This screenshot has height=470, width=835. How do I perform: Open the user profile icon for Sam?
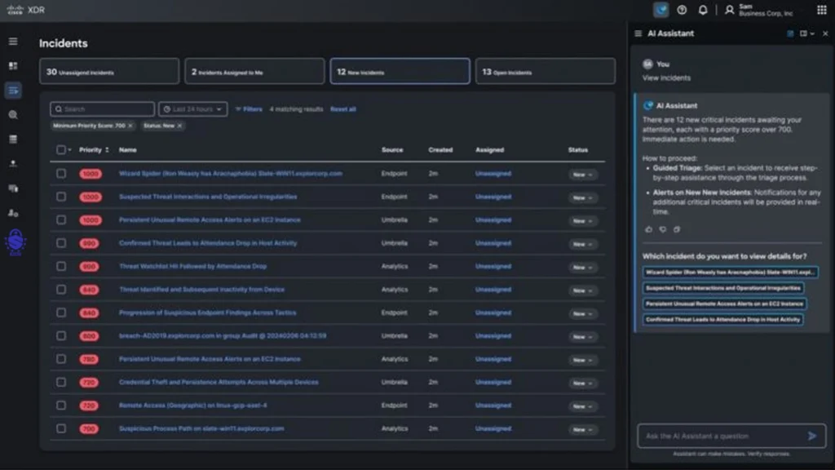coord(730,10)
